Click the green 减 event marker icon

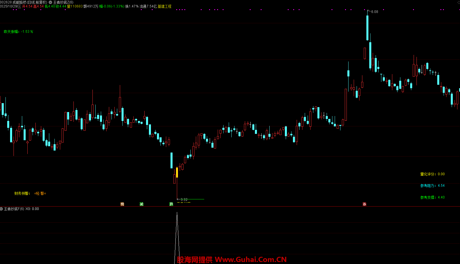141,204
